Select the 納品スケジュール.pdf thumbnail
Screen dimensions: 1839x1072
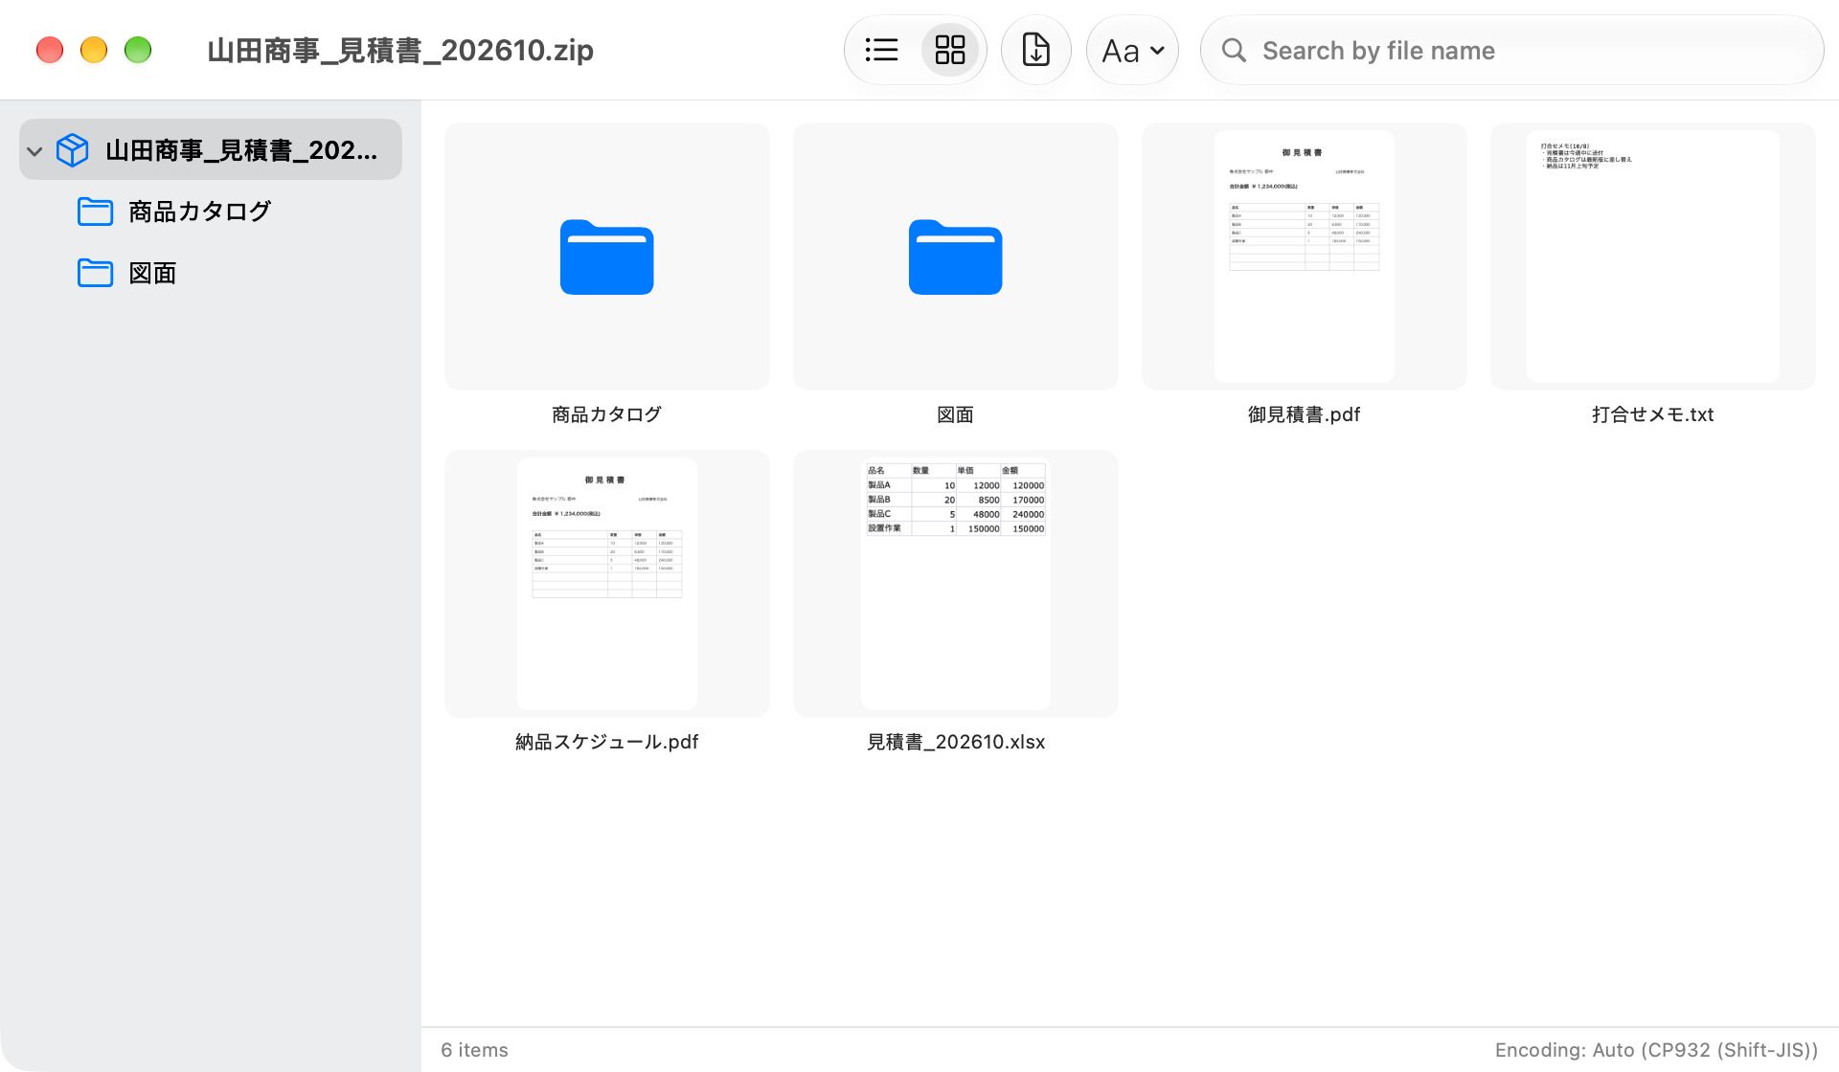click(x=607, y=584)
